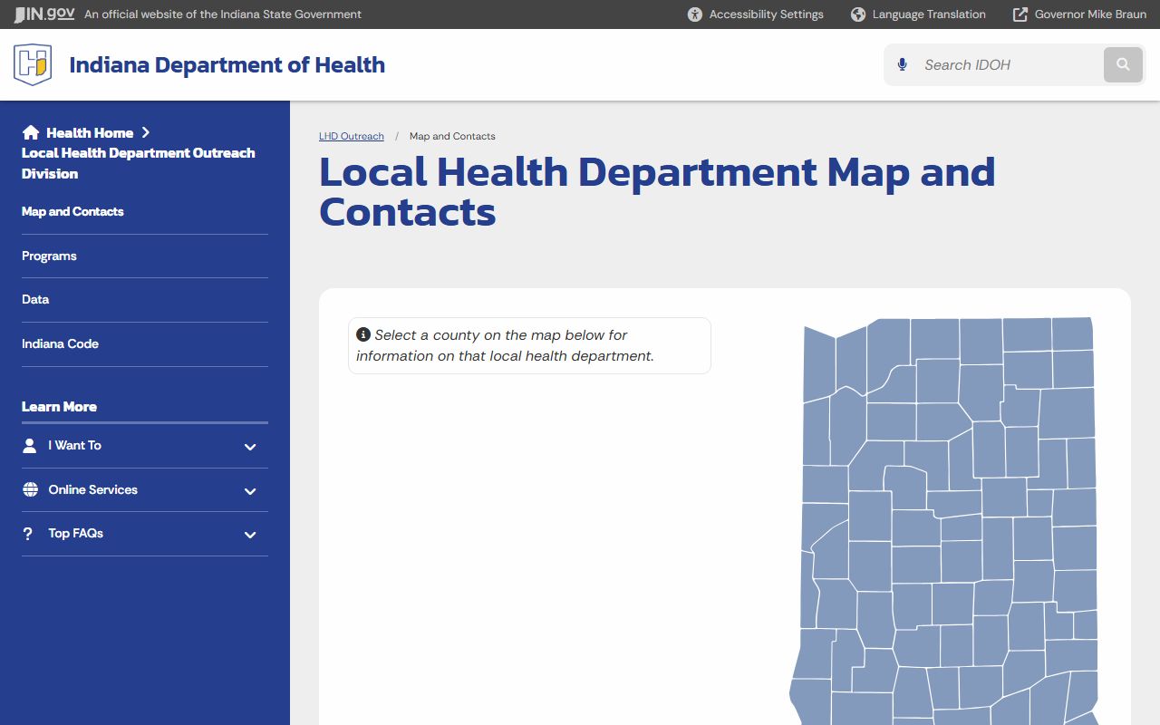Visit Governor Mike Braun link
The height and width of the screenshot is (725, 1160).
(1079, 14)
